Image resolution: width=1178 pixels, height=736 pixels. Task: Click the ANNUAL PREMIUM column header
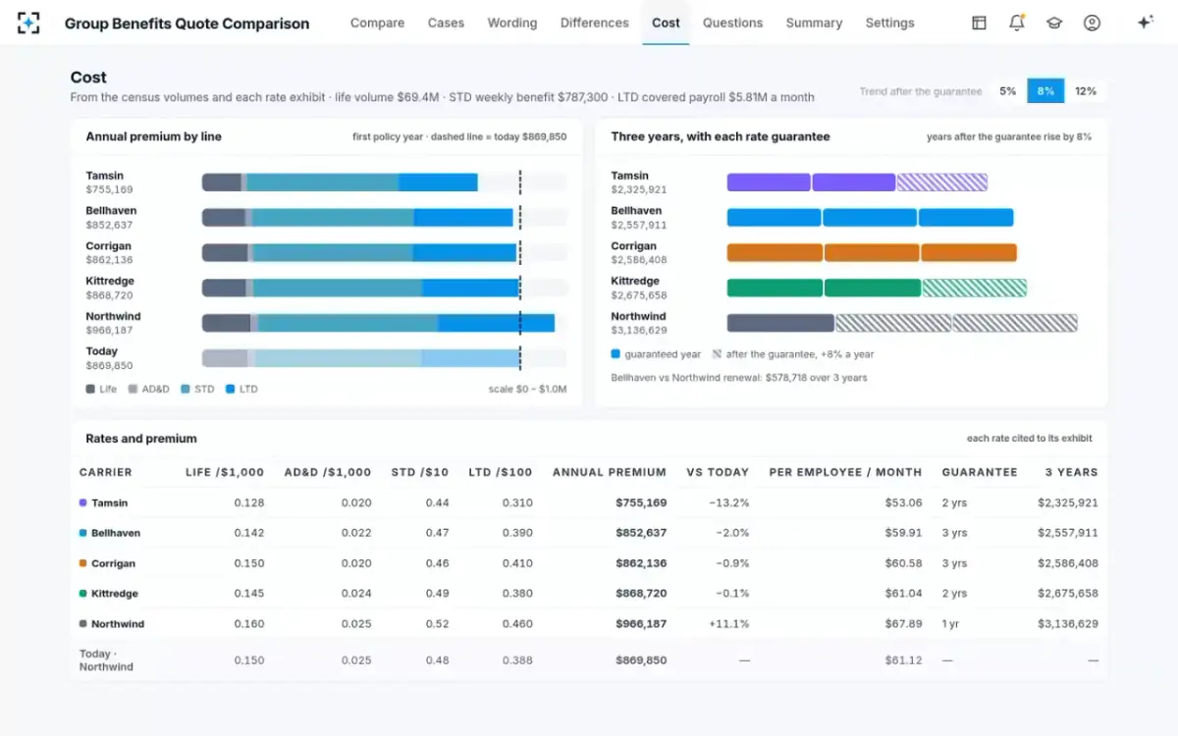(x=610, y=472)
